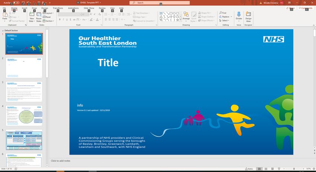
Task: Click the font color swatch
Action: click(x=97, y=20)
